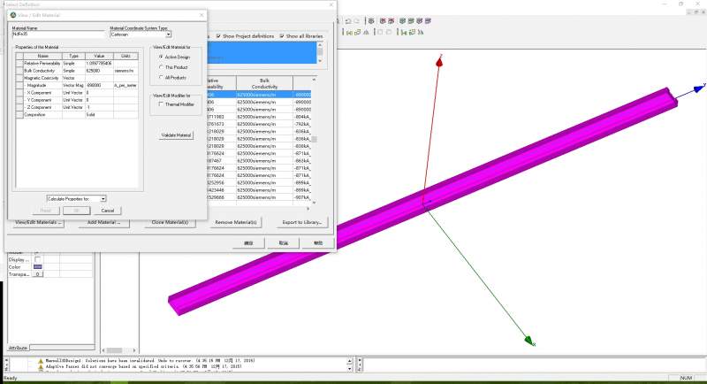Click the Add Material button
This screenshot has width=707, height=384.
click(103, 222)
